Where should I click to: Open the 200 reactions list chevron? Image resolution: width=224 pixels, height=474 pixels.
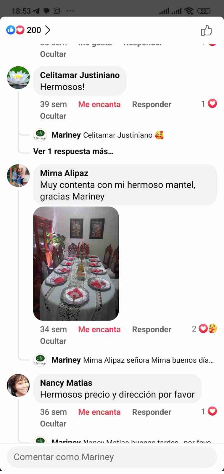[48, 30]
